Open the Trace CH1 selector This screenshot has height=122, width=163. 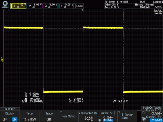[49, 116]
